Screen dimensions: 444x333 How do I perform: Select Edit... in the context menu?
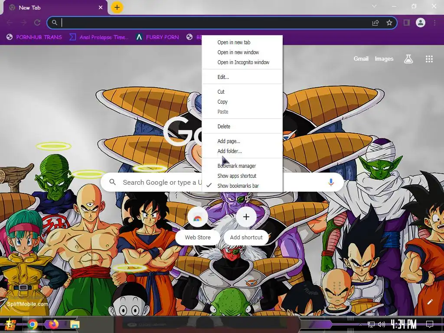point(242,77)
